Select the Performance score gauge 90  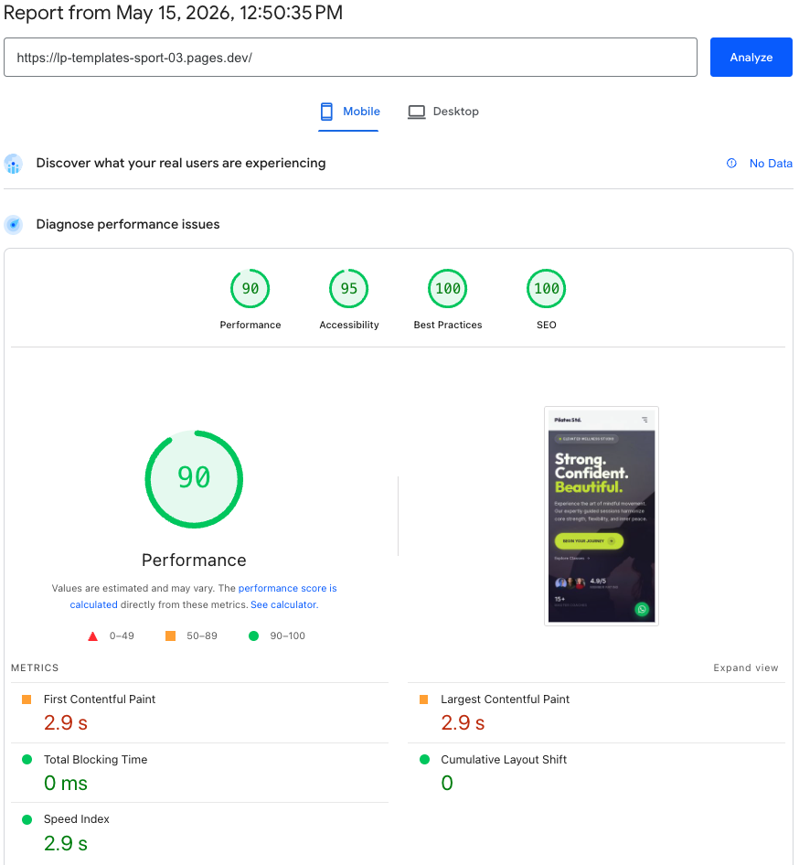[x=250, y=289]
